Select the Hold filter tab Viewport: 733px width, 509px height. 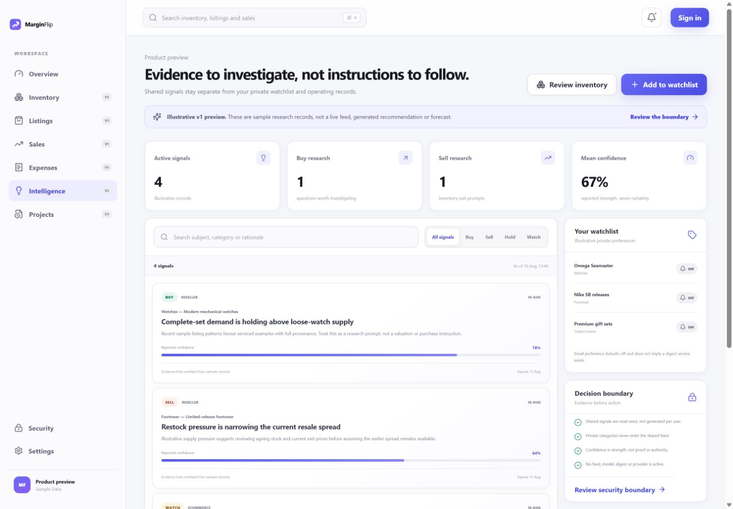point(510,237)
